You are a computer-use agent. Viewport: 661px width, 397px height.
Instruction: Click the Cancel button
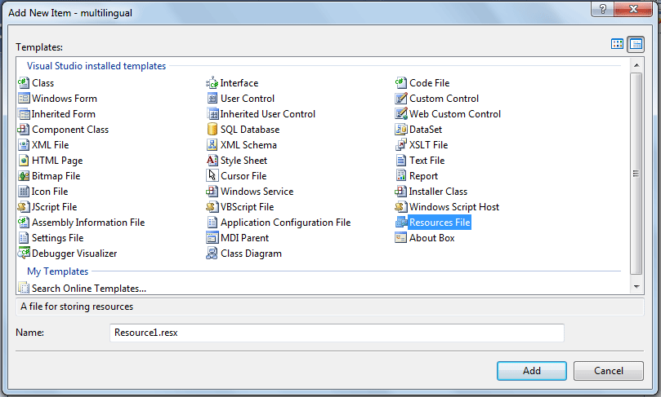coord(609,370)
